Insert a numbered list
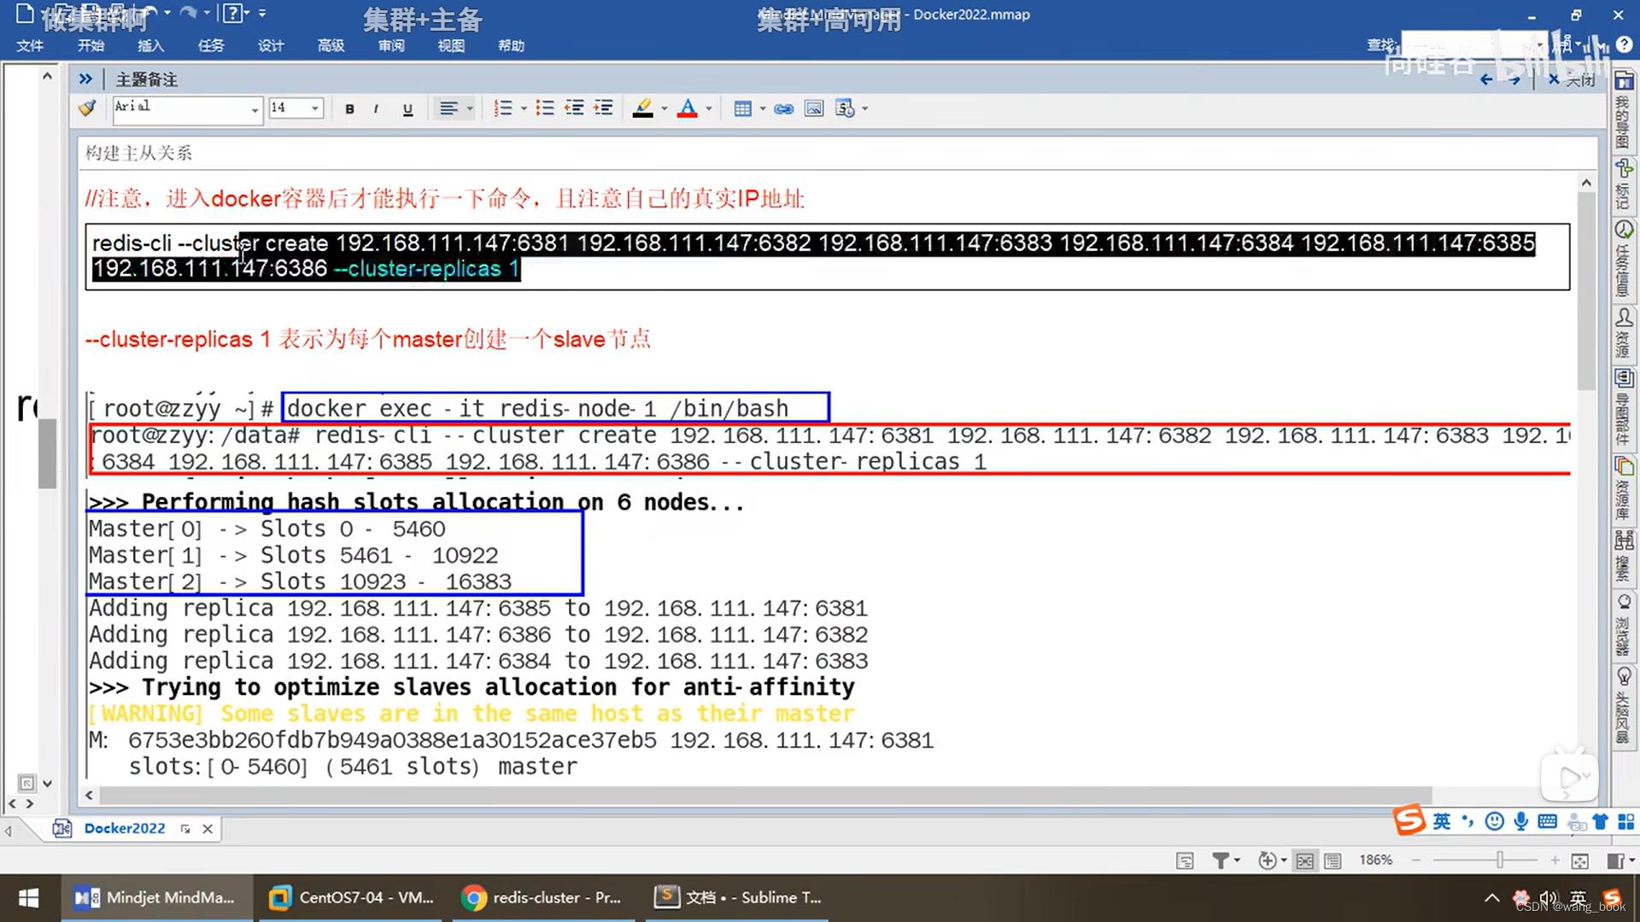Image resolution: width=1640 pixels, height=922 pixels. [x=503, y=108]
